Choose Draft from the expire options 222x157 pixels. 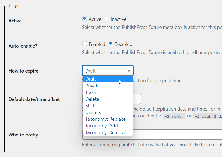tap(91, 79)
